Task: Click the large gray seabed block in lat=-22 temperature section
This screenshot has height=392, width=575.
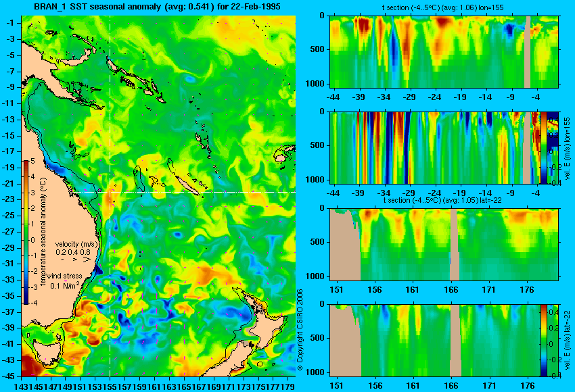Action: tap(345, 245)
